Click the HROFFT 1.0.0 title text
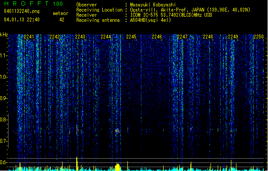The width and height of the screenshot is (268, 171). pyautogui.click(x=33, y=3)
